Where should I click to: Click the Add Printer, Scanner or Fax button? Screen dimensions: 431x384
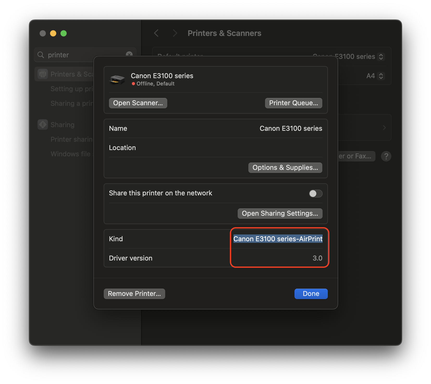click(357, 156)
